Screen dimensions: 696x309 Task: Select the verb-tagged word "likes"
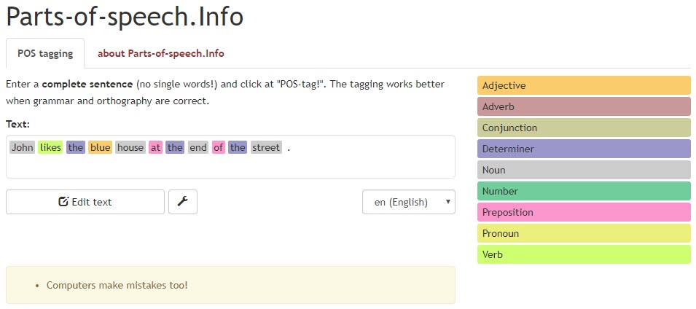coord(50,147)
